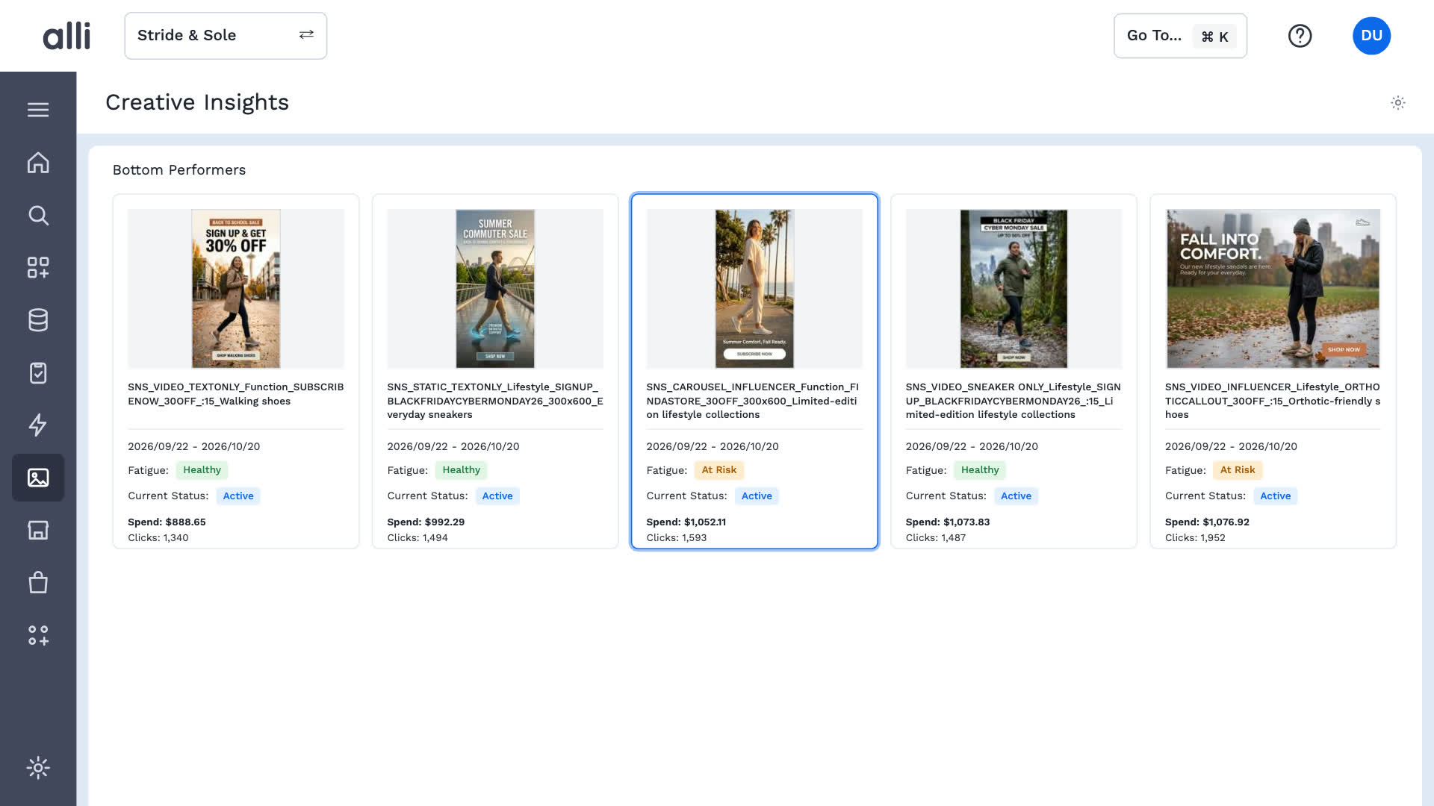Click the Creative Insights page title
Screen dimensions: 1434x806
(x=197, y=102)
